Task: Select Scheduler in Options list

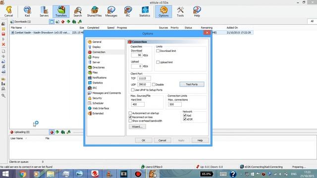Action: pos(98,103)
